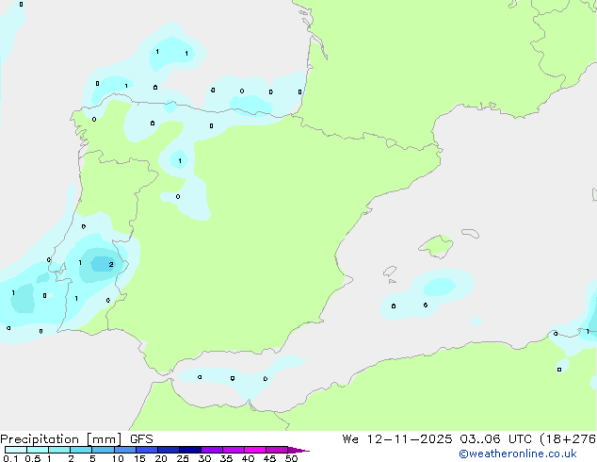This screenshot has height=462, width=597.
Task: Click the 40–45 mm magenta legend swatch
Action: pos(255,450)
